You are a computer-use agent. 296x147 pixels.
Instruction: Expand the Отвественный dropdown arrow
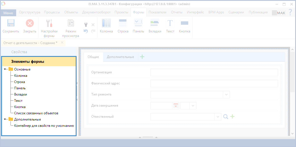(218, 117)
